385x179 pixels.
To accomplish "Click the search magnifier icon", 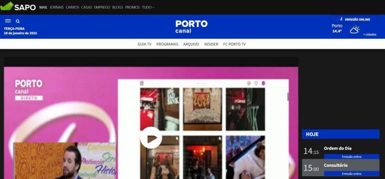I will (18, 21).
